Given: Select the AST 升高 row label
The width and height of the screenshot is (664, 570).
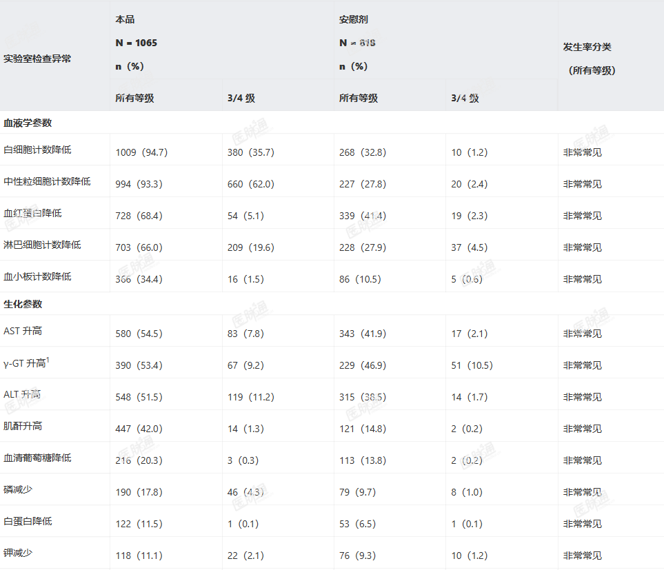Looking at the screenshot, I should (23, 331).
